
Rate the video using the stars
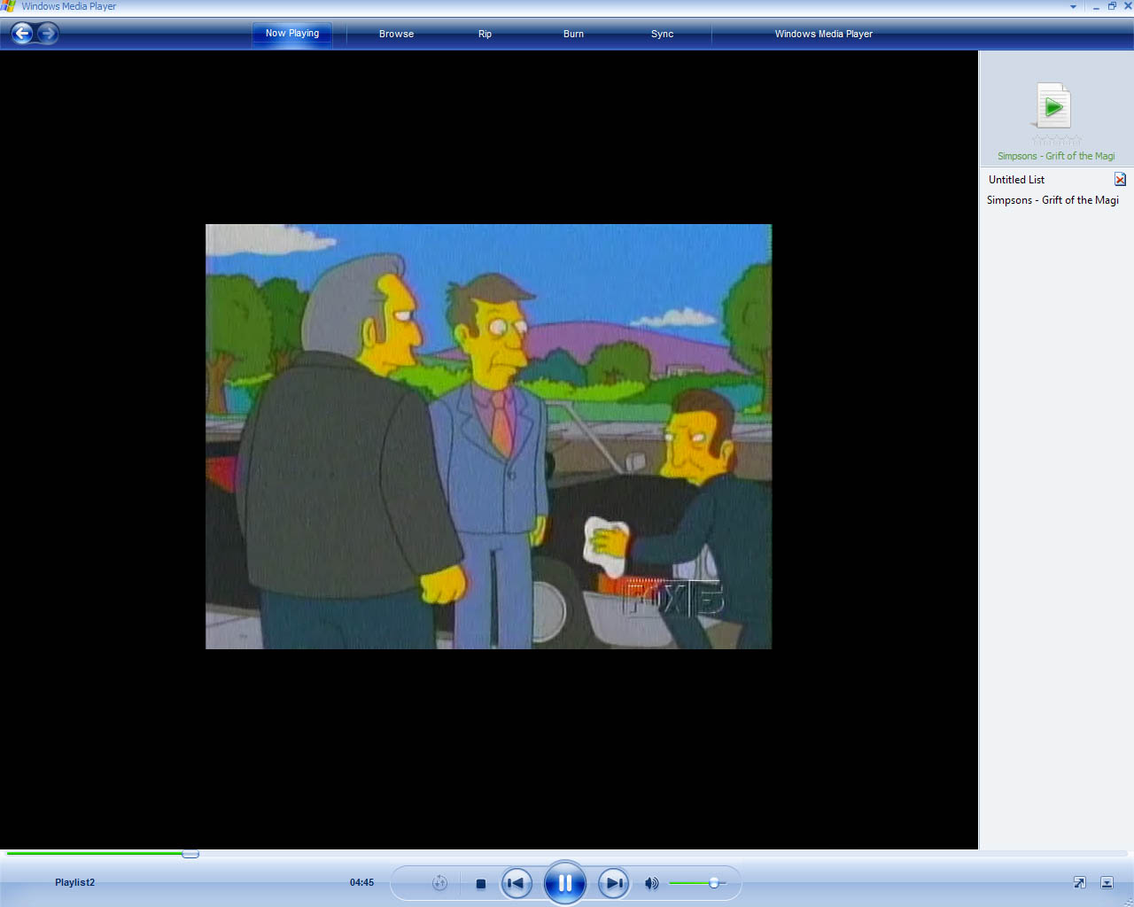(1057, 140)
